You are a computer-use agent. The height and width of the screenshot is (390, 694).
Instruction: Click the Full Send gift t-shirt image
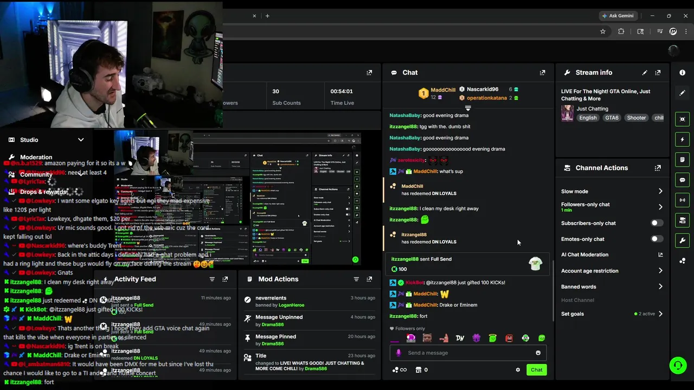535,264
